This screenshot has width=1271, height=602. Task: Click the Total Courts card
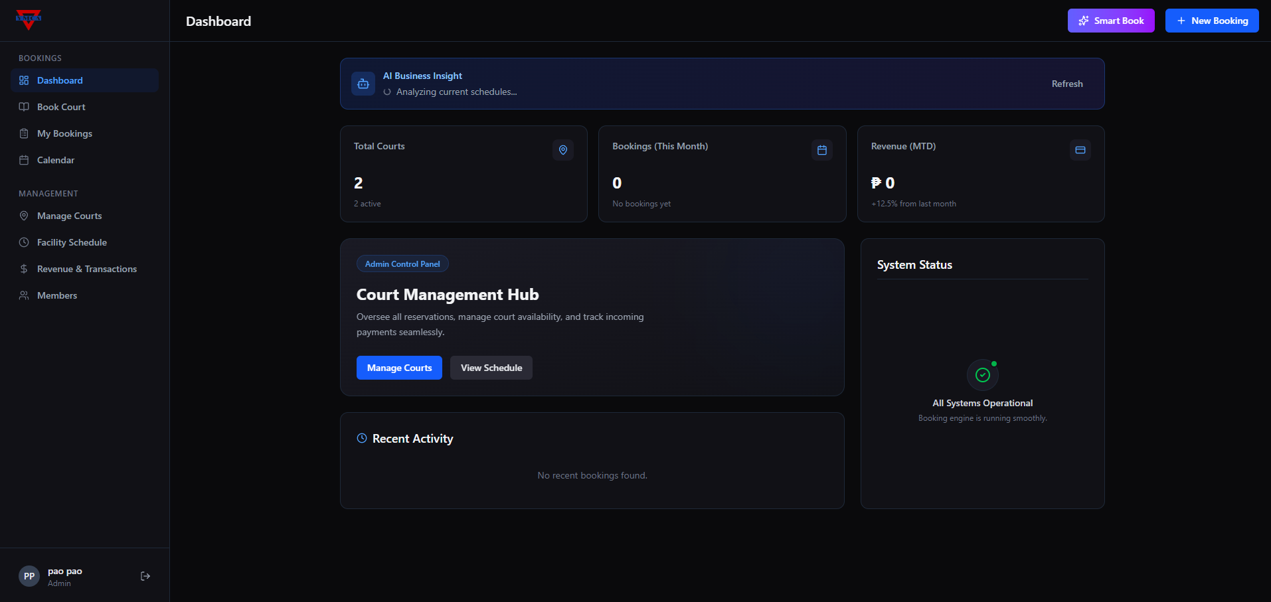464,174
